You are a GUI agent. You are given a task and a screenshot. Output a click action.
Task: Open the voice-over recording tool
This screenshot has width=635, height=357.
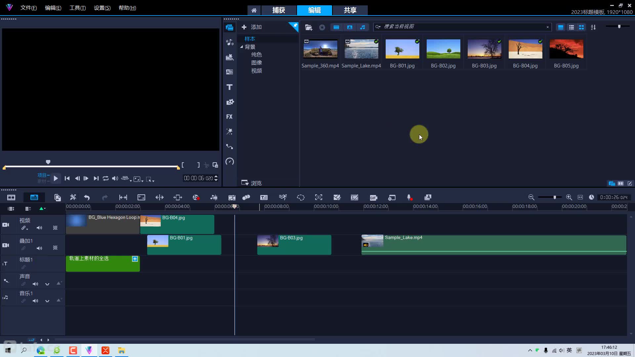pos(409,197)
